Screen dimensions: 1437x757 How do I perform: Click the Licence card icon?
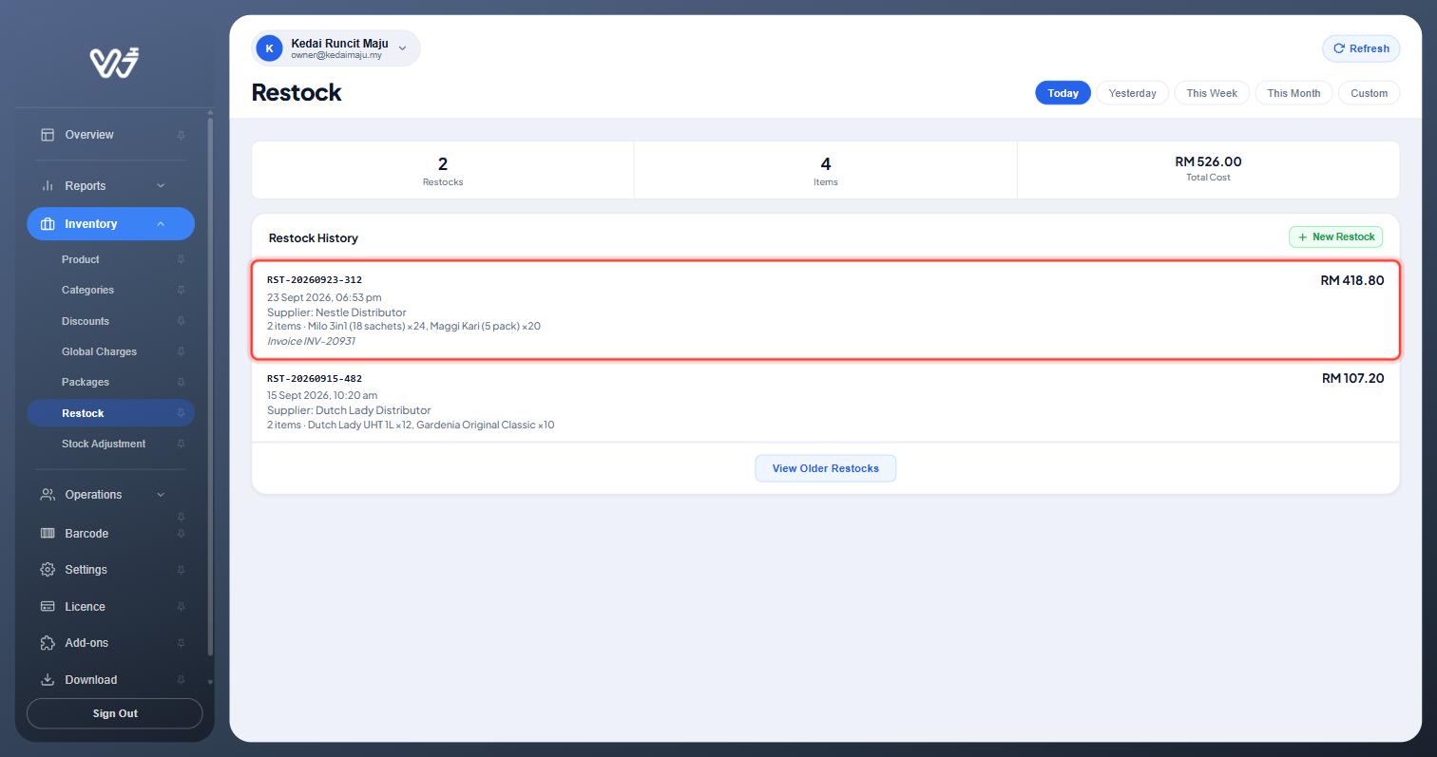click(48, 607)
